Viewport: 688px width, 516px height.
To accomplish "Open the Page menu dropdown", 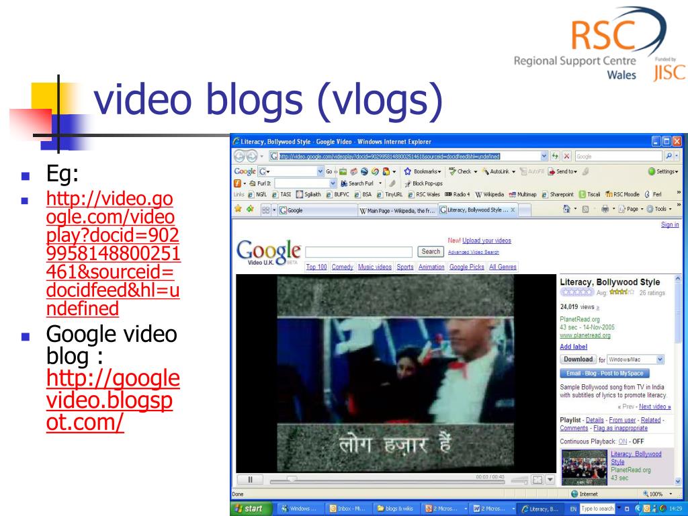I will [630, 210].
